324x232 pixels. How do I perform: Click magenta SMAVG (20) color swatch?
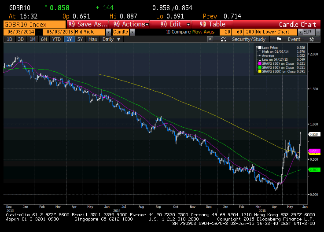click(260, 64)
